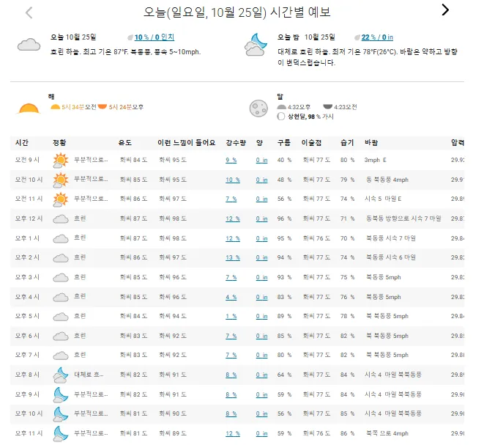Click the cloud icon in 오후 3시 row
Viewport: 484px width, 445px height.
[61, 278]
